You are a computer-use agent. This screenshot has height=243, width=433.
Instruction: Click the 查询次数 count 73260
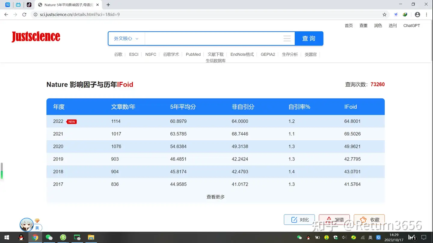coord(378,84)
